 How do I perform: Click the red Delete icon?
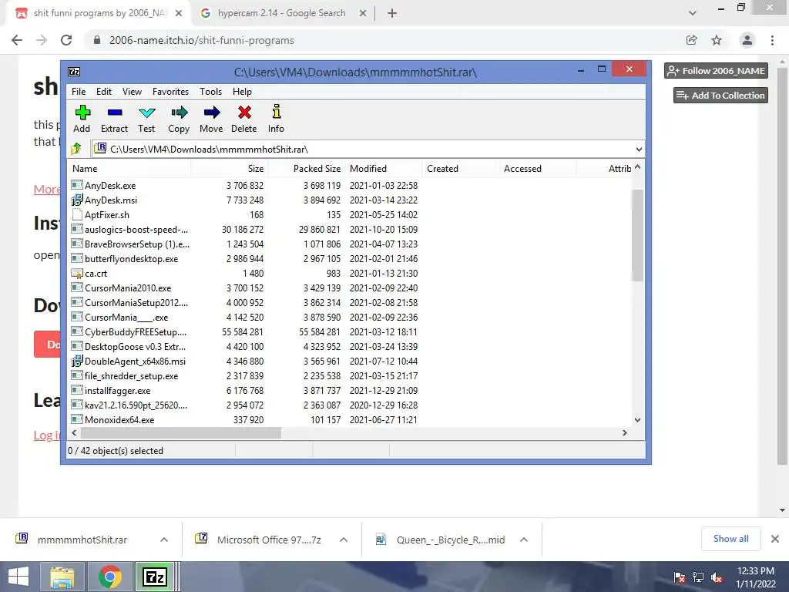pyautogui.click(x=244, y=113)
